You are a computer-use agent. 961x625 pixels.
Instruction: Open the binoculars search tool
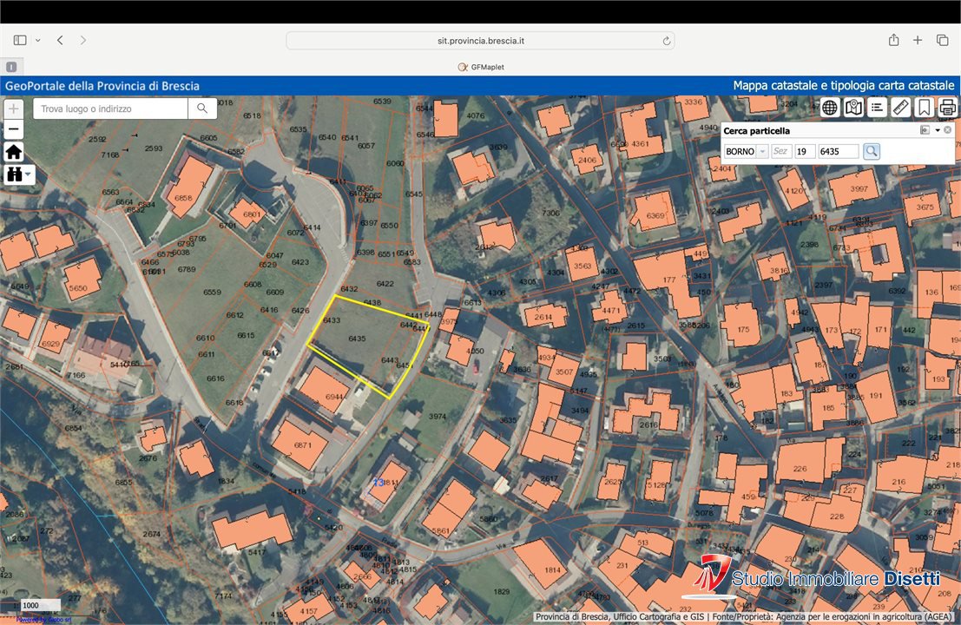19,174
